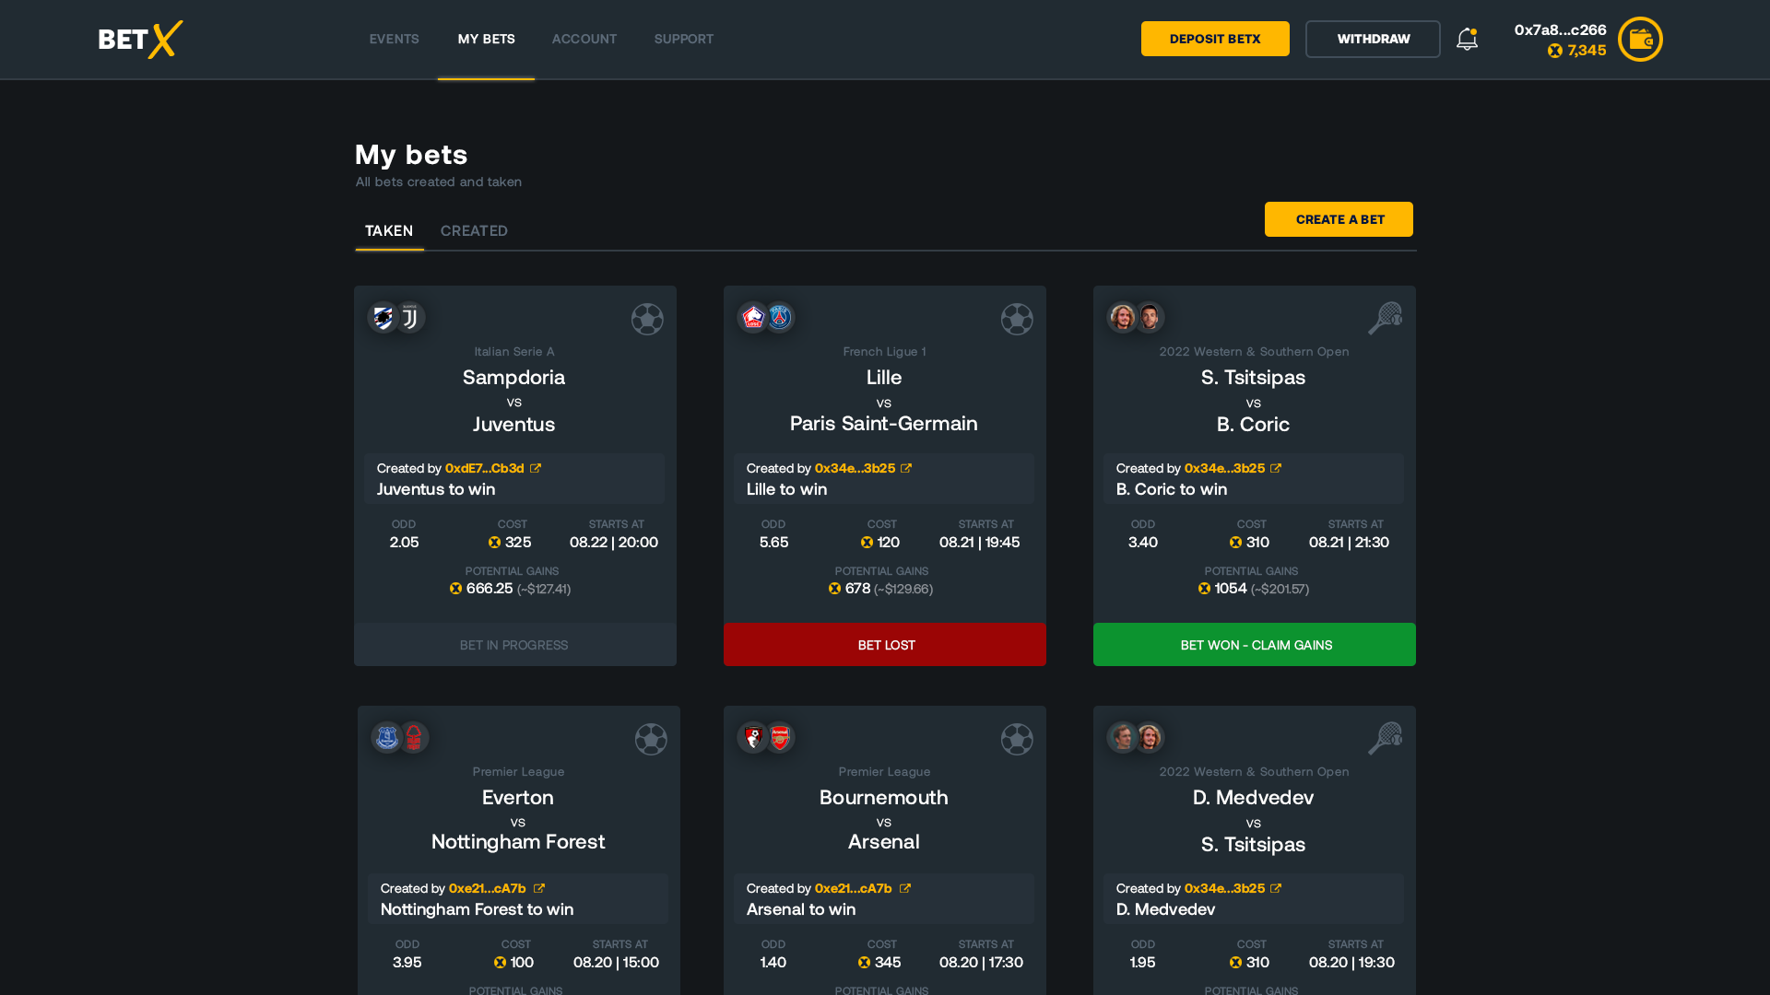1770x995 pixels.
Task: Go to the Account menu
Action: (584, 39)
